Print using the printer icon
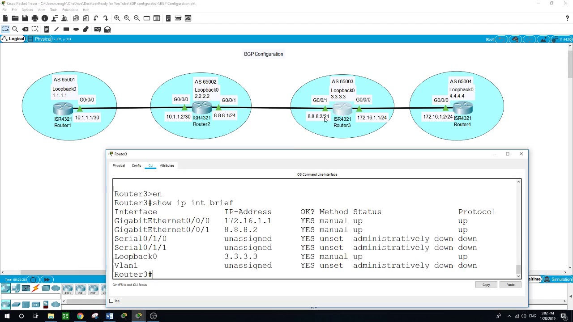 tap(35, 18)
